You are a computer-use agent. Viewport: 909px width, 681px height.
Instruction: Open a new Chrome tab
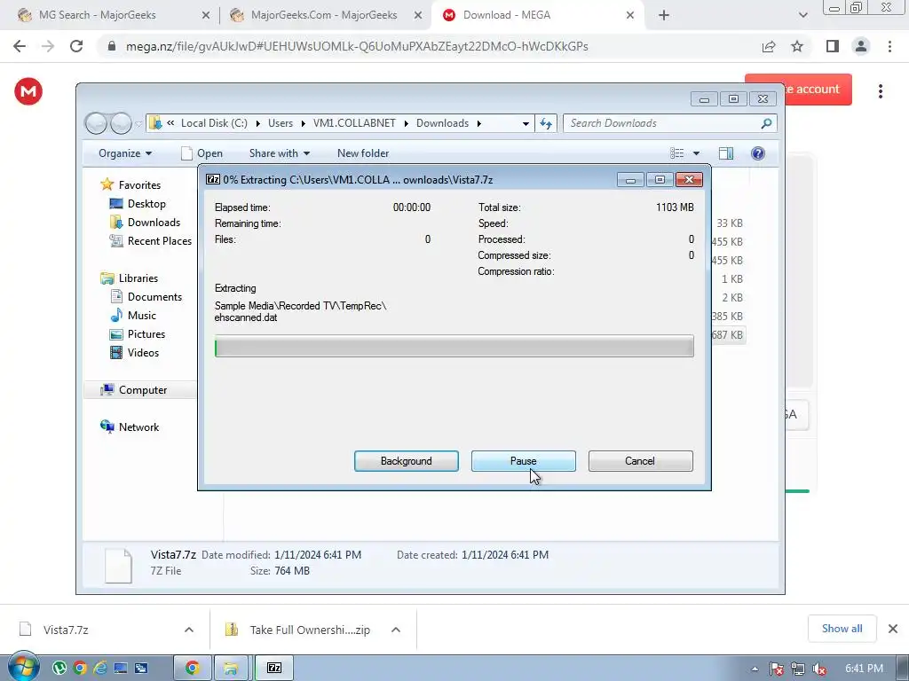pos(664,15)
